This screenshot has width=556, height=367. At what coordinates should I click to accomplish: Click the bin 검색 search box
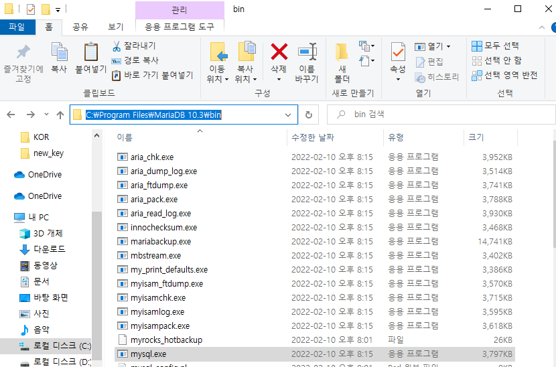441,115
